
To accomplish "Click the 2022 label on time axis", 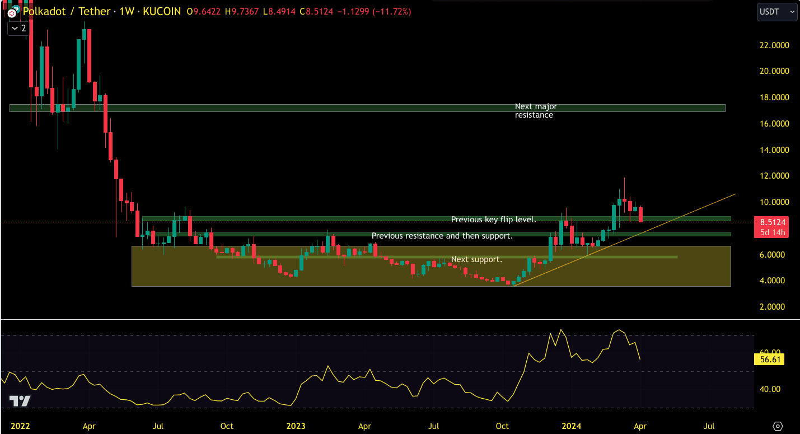I will point(20,426).
